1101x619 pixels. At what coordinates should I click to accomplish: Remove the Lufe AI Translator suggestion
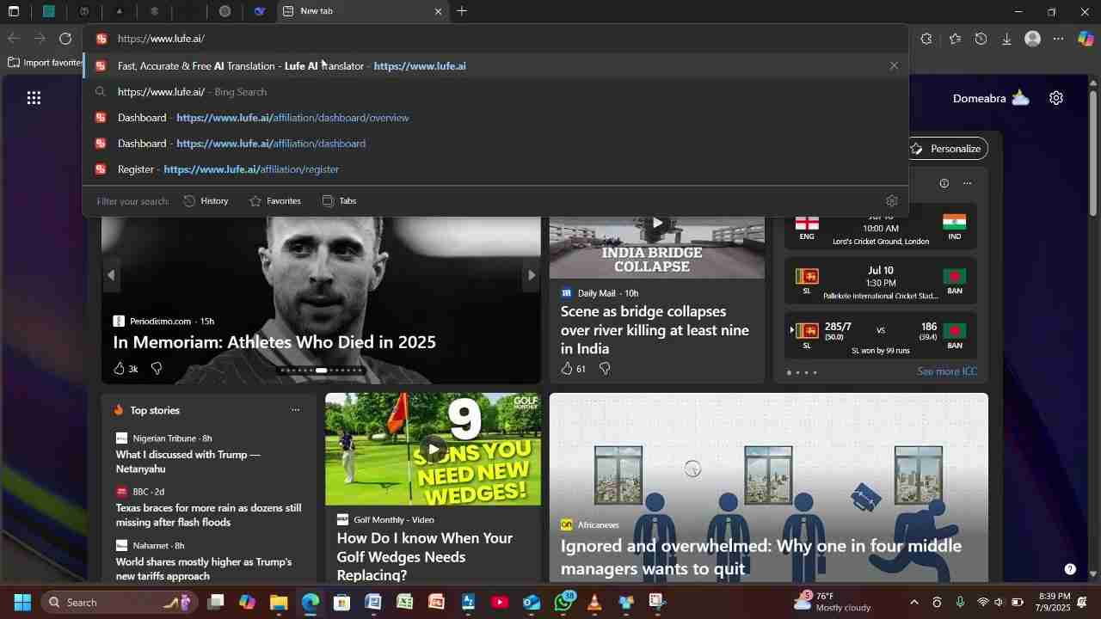[894, 66]
